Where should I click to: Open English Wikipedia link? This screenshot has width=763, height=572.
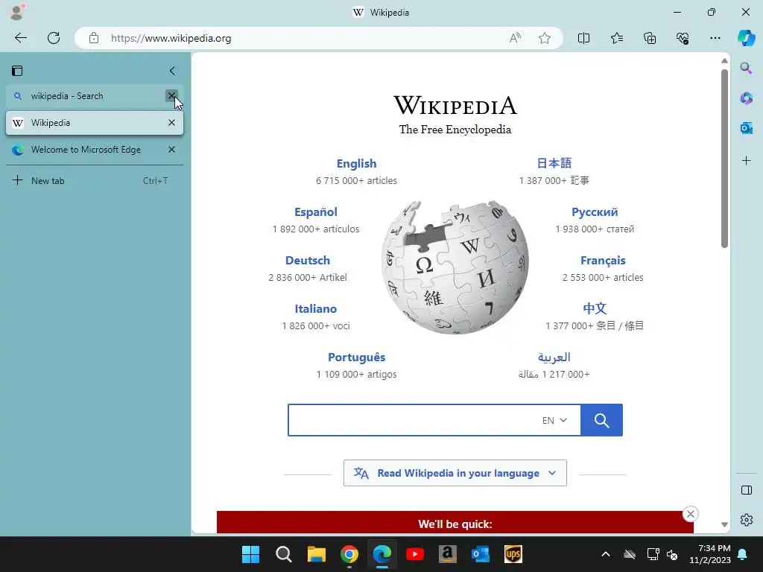point(356,163)
